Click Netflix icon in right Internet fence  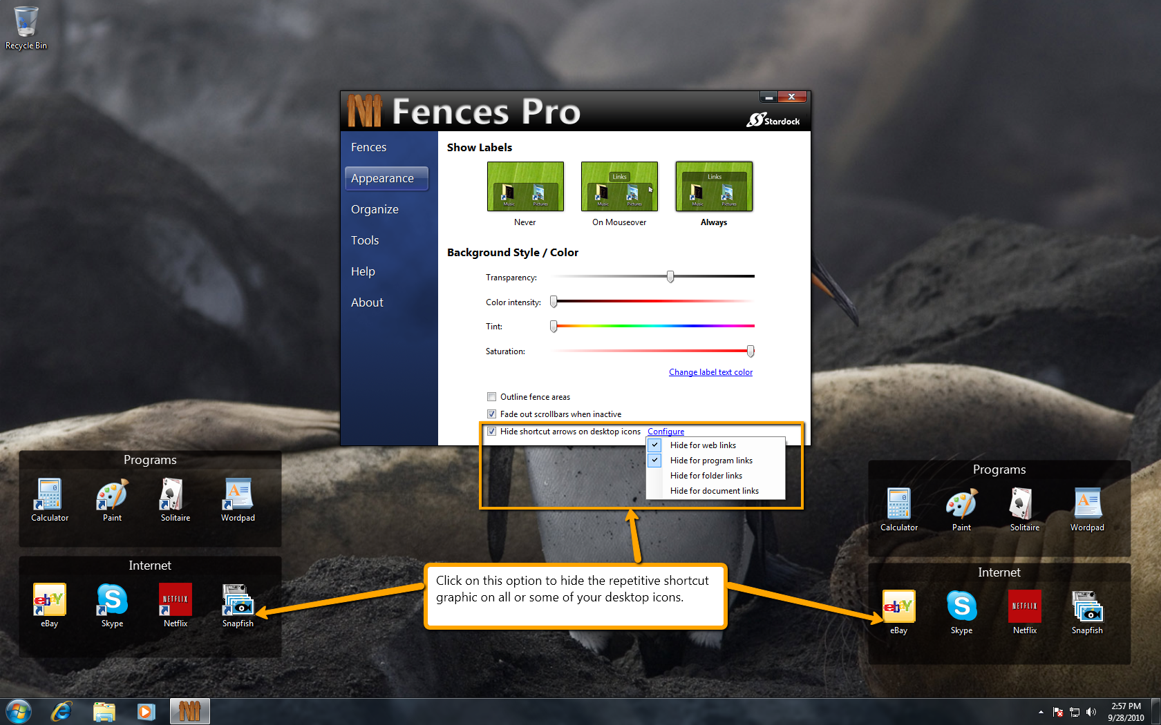[1024, 612]
